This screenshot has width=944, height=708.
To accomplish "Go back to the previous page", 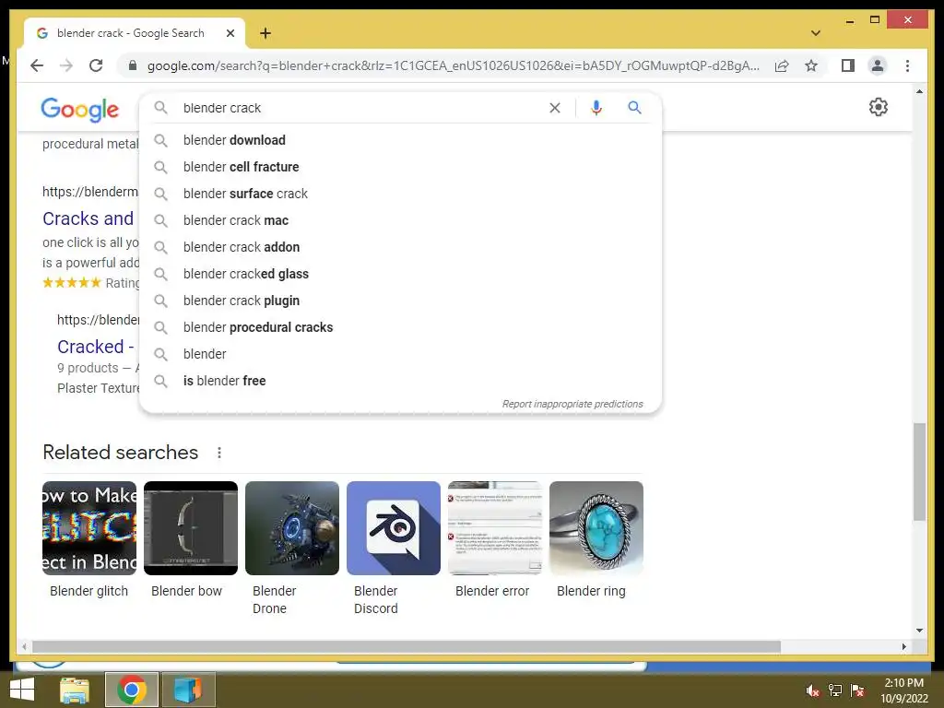I will 37,65.
